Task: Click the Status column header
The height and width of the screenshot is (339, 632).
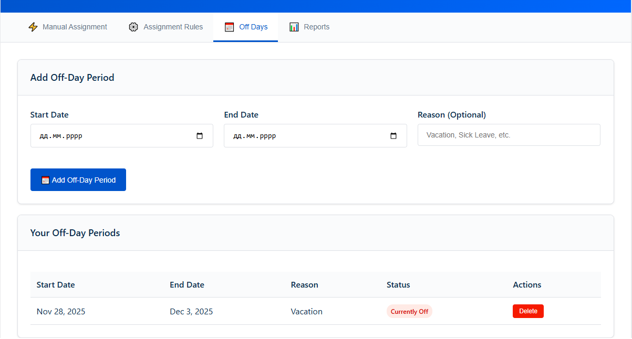Action: [x=398, y=285]
